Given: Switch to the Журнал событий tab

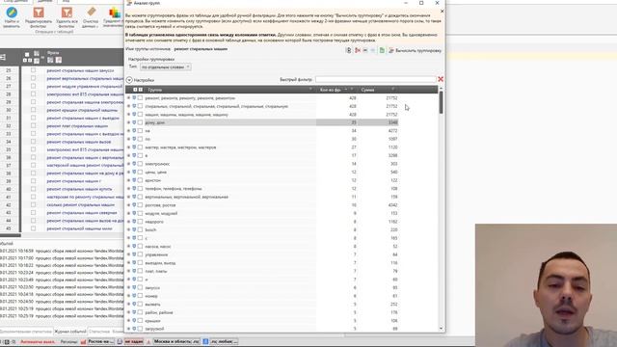Looking at the screenshot, I should 70,332.
